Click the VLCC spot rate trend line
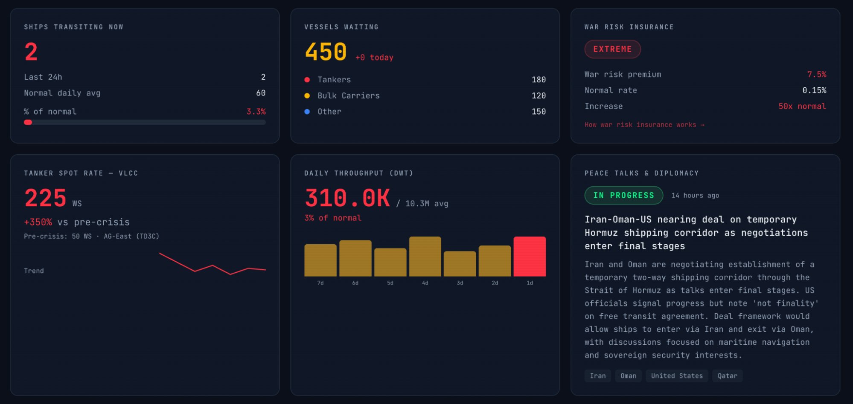 coord(213,264)
